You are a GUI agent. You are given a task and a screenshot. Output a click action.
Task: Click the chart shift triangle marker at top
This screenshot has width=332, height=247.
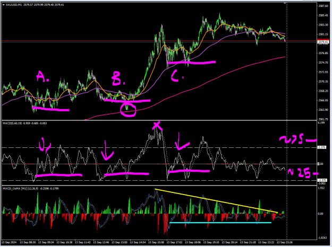point(285,3)
